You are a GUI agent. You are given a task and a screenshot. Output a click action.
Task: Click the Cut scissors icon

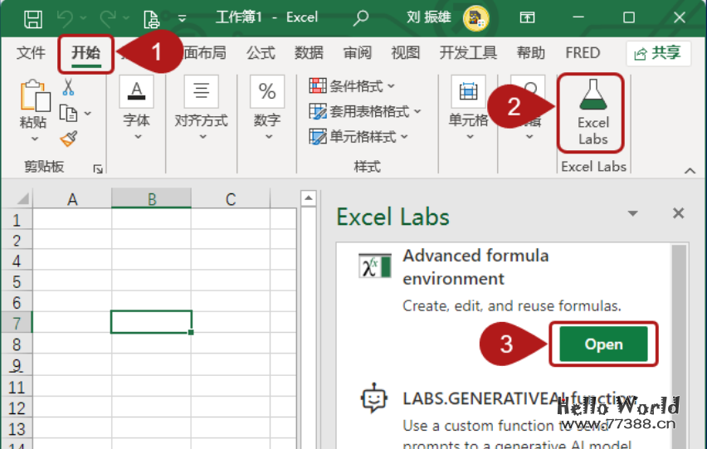tap(68, 87)
